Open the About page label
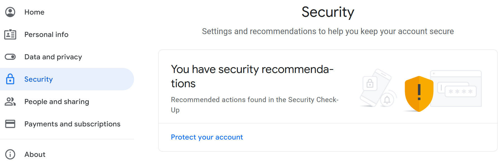This screenshot has height=163, width=501. tap(35, 154)
